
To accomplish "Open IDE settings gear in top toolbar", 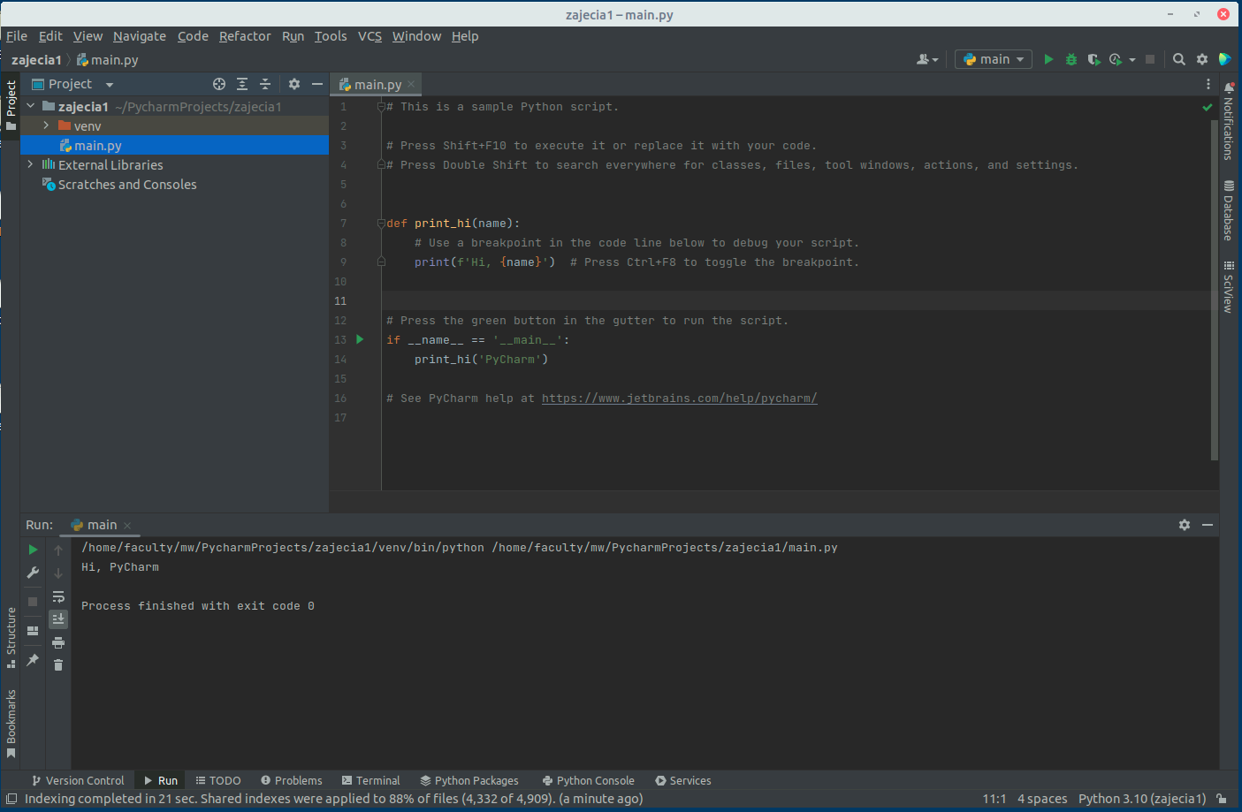I will pos(1202,59).
